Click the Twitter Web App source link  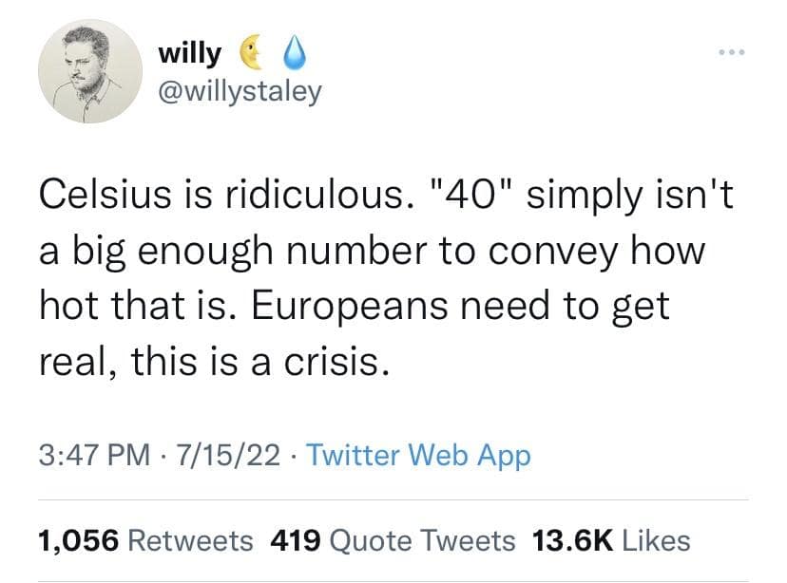(x=421, y=456)
